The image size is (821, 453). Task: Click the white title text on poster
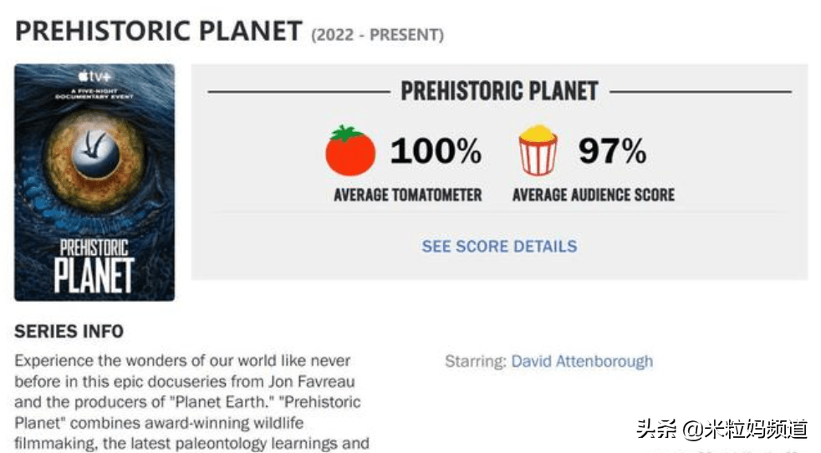click(94, 264)
